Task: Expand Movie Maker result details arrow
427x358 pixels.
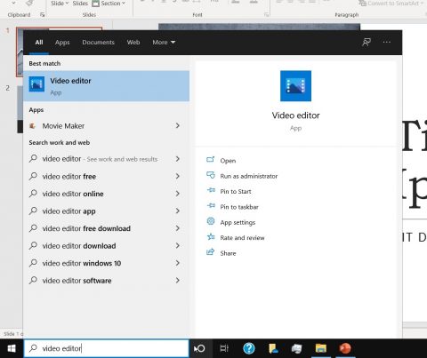Action: click(x=178, y=125)
